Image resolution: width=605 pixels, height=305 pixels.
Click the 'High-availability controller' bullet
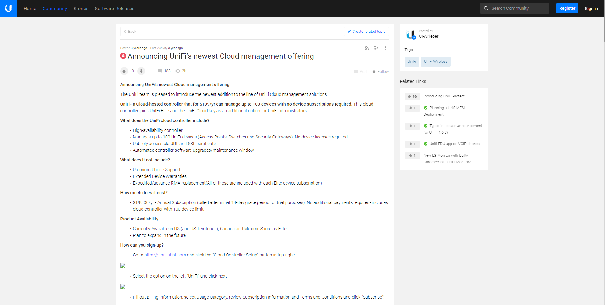[x=158, y=130]
